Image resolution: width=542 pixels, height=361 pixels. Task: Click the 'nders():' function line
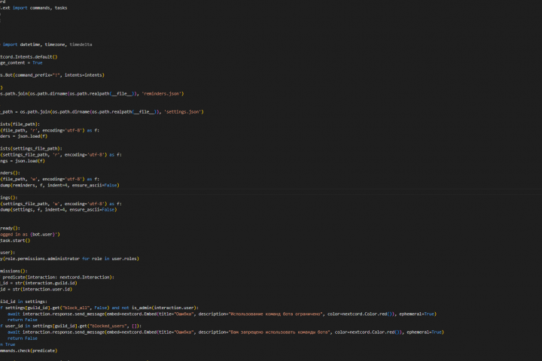10,173
